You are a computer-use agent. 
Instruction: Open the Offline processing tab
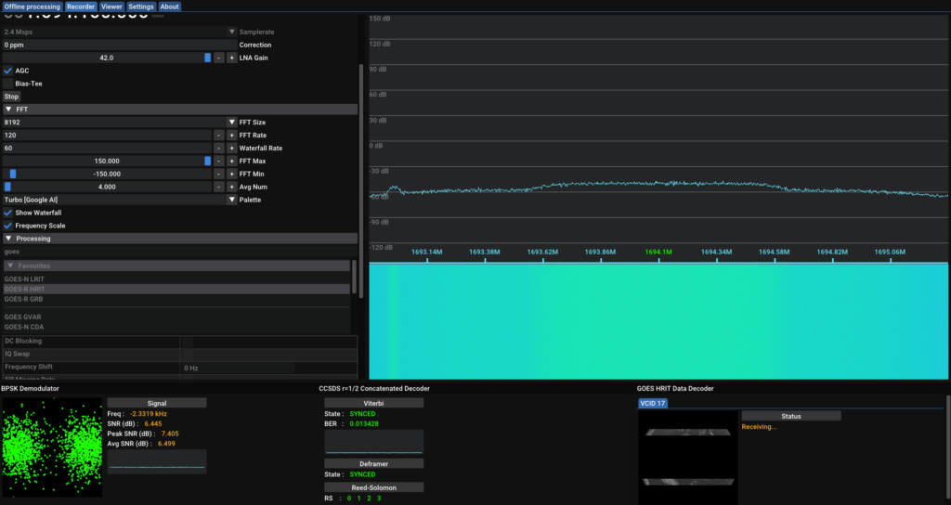[x=32, y=6]
